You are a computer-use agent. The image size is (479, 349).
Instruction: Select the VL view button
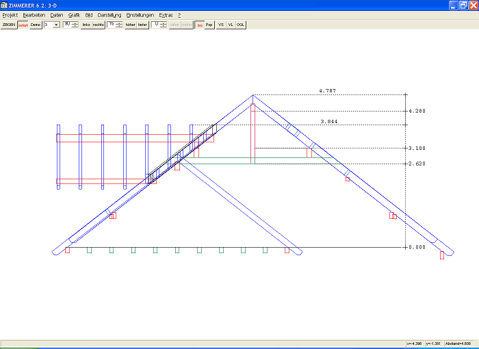pyautogui.click(x=231, y=24)
